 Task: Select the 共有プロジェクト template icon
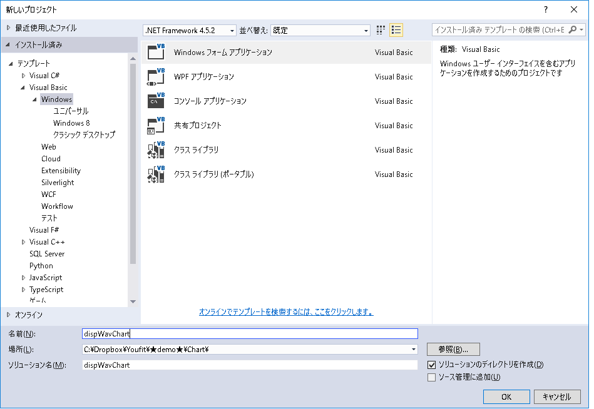point(156,125)
